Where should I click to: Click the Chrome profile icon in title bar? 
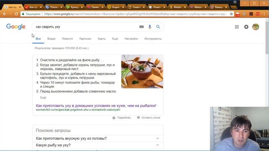235,2
